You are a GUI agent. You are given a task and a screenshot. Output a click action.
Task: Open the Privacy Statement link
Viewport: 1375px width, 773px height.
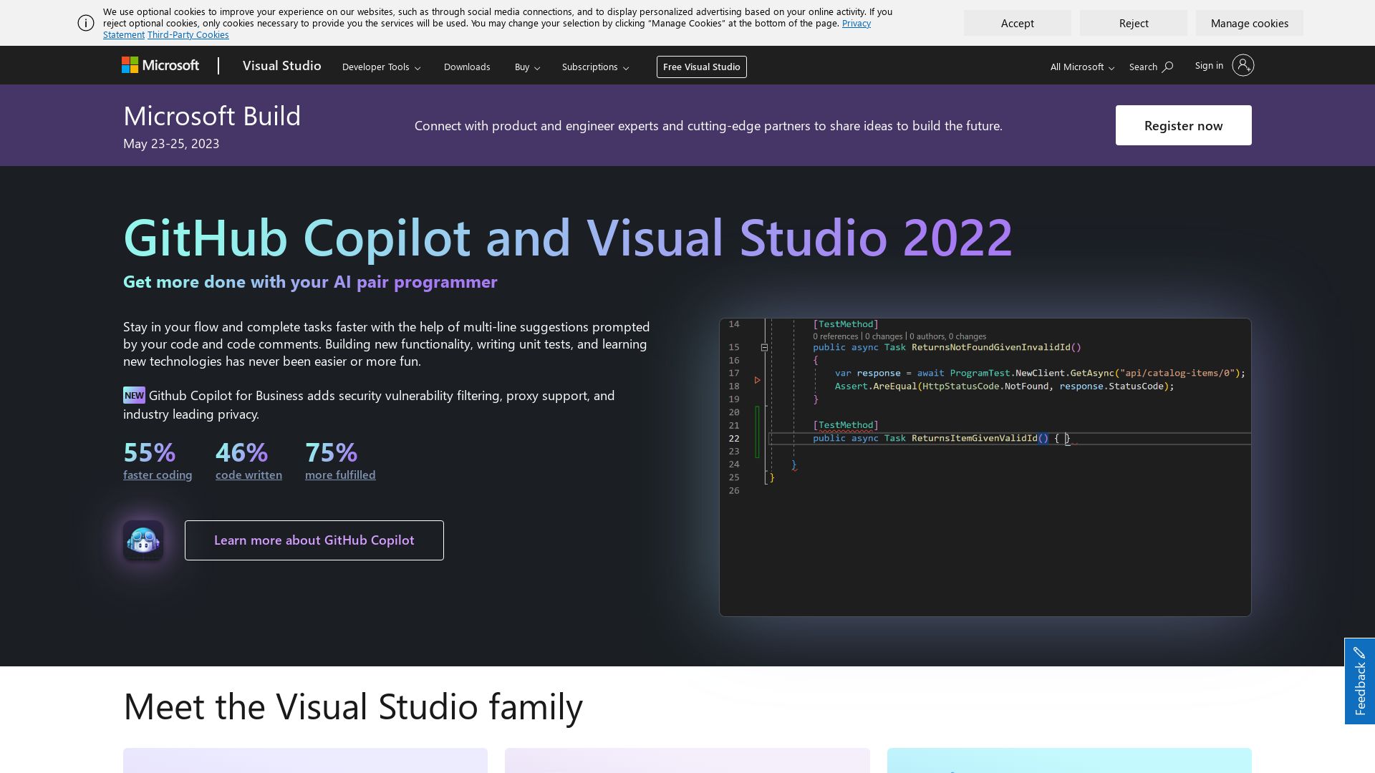[x=856, y=23]
